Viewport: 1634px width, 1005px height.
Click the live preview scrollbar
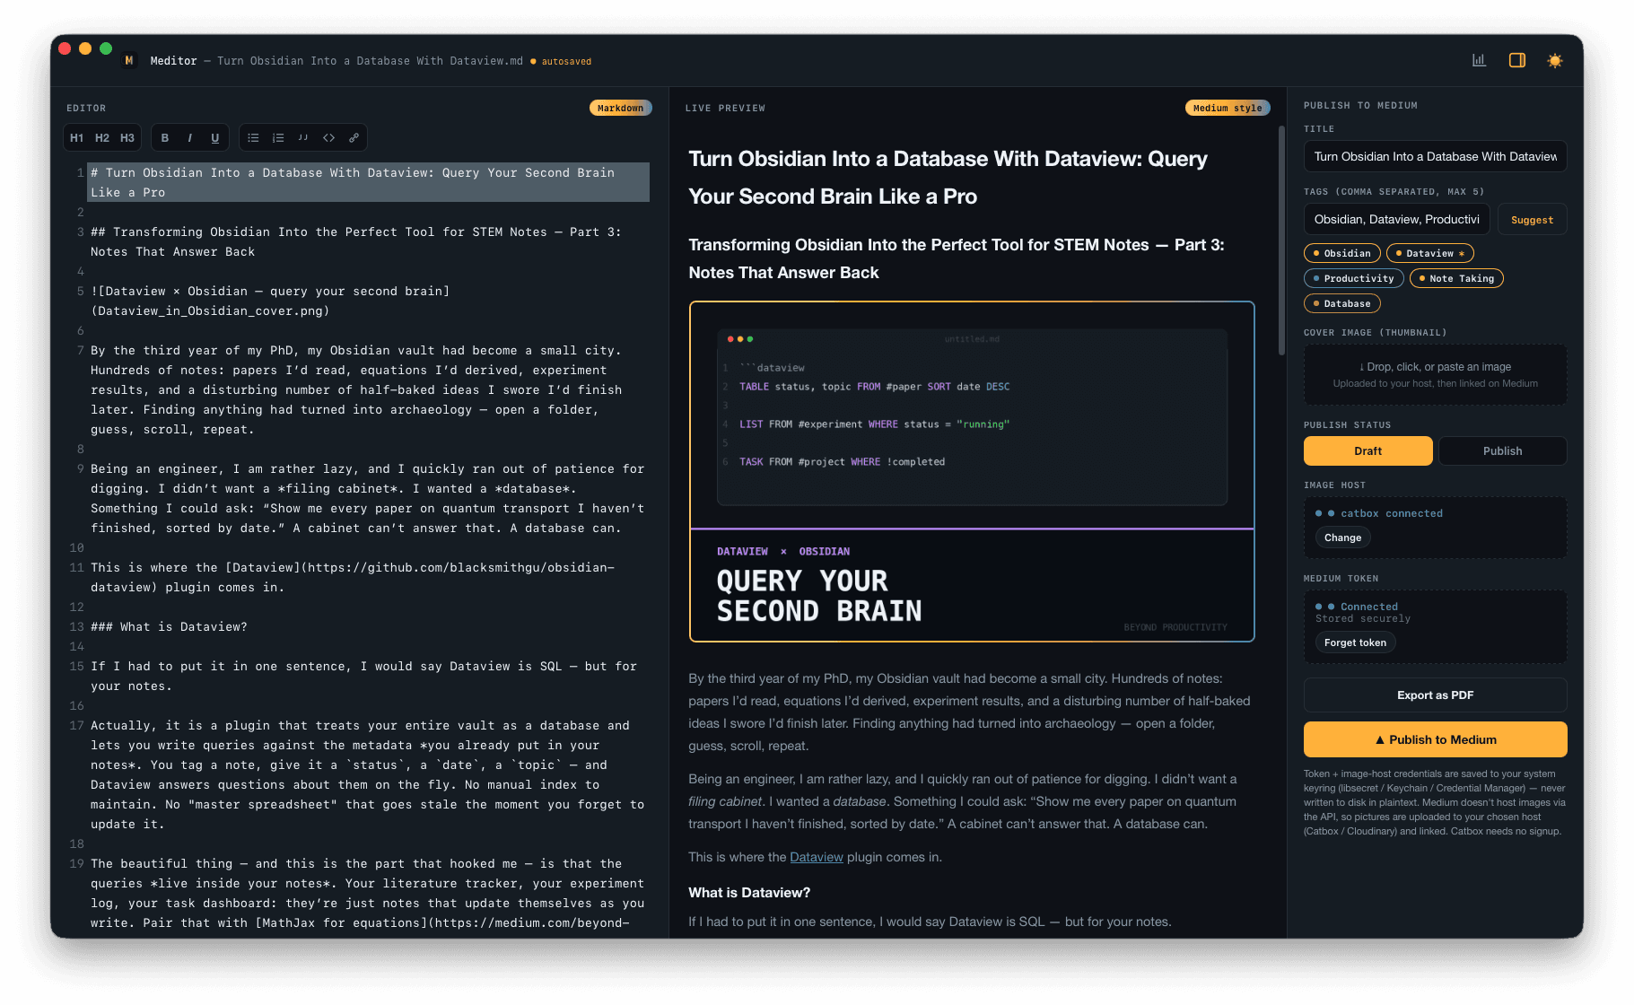tap(1281, 240)
